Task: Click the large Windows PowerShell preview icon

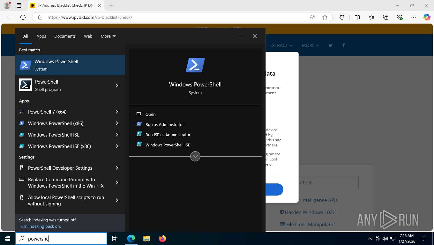Action: [x=195, y=65]
